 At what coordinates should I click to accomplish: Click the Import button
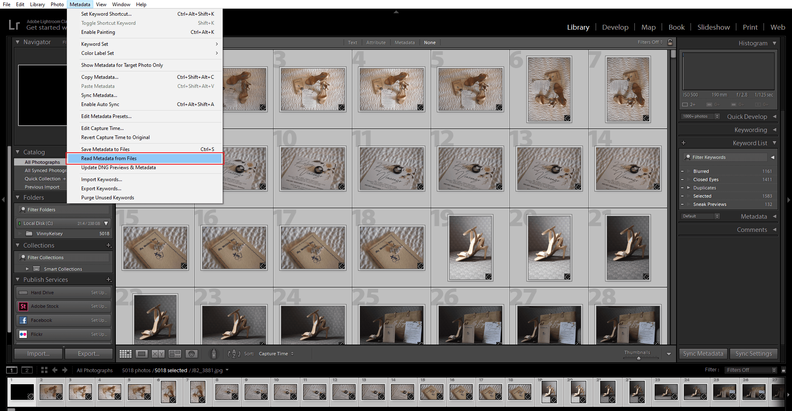tap(38, 354)
